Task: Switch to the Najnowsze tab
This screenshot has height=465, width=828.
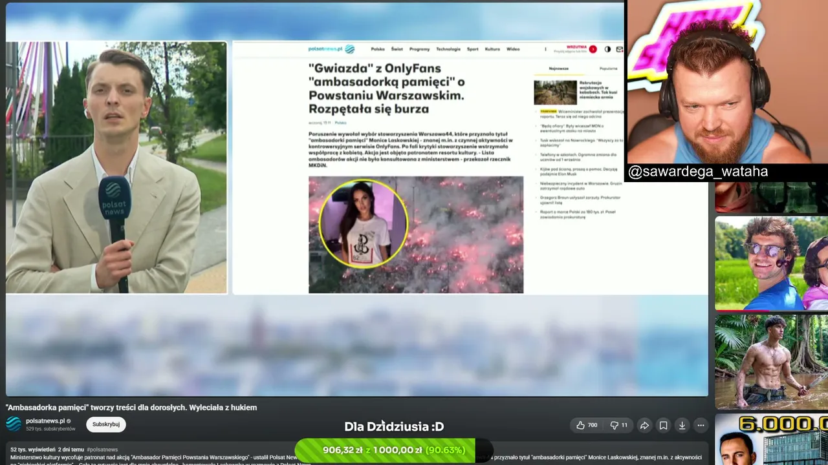Action: click(x=558, y=68)
